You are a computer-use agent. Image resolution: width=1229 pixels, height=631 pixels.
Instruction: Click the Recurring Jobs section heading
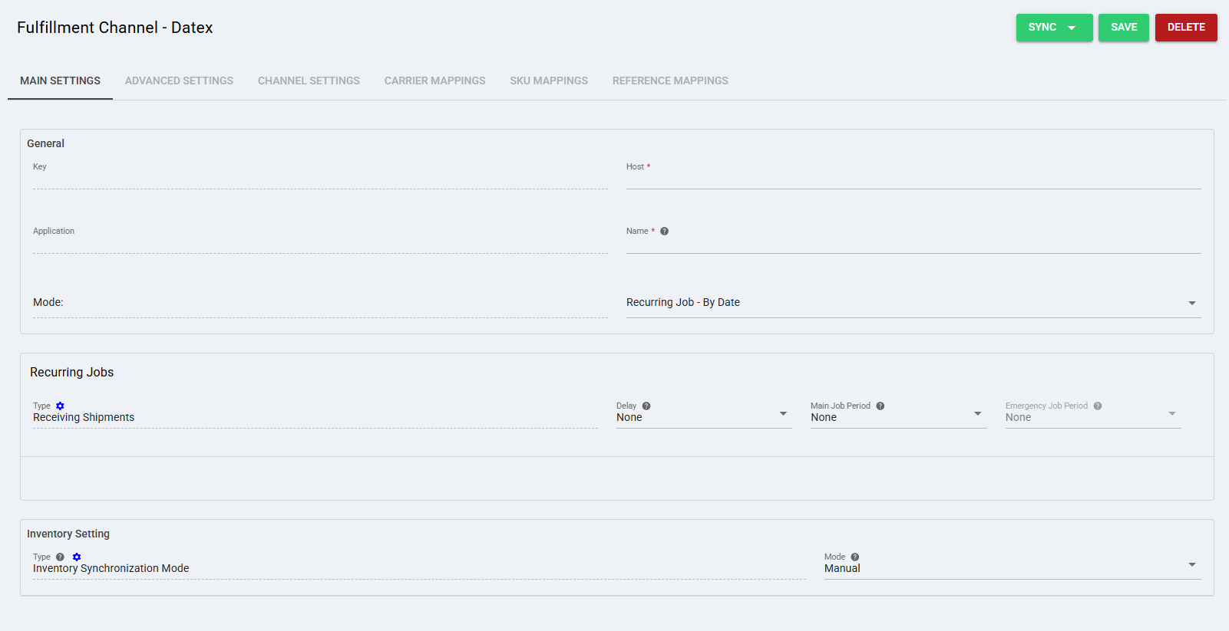tap(71, 373)
